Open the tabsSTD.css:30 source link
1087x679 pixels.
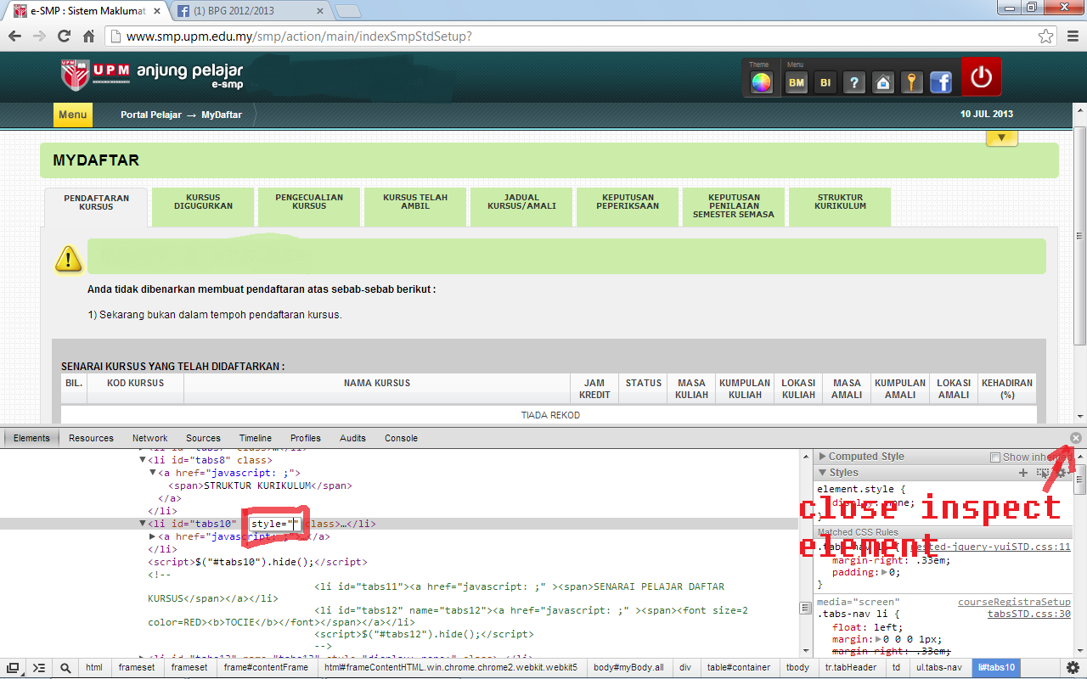(x=1028, y=614)
